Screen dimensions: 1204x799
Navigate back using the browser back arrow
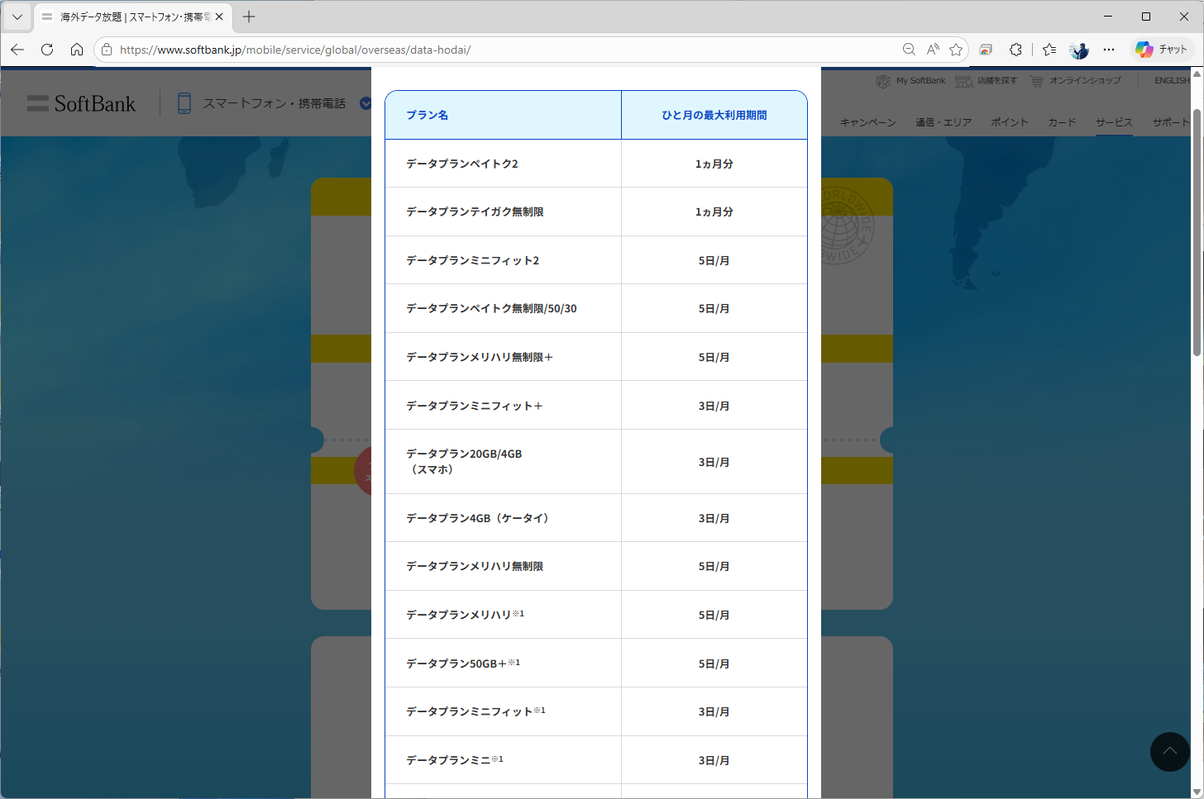(17, 50)
